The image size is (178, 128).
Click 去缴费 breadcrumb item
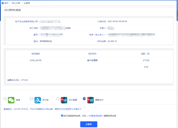(x=27, y=3)
